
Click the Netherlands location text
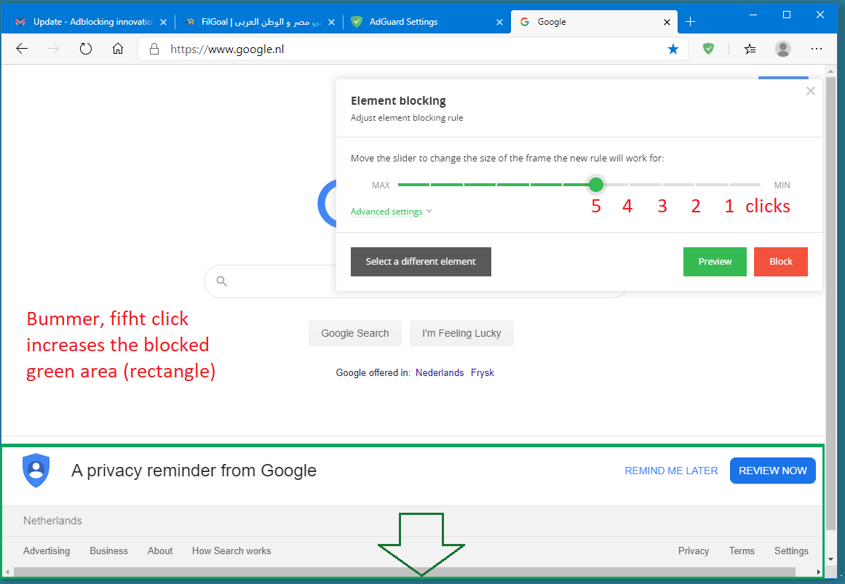(53, 521)
